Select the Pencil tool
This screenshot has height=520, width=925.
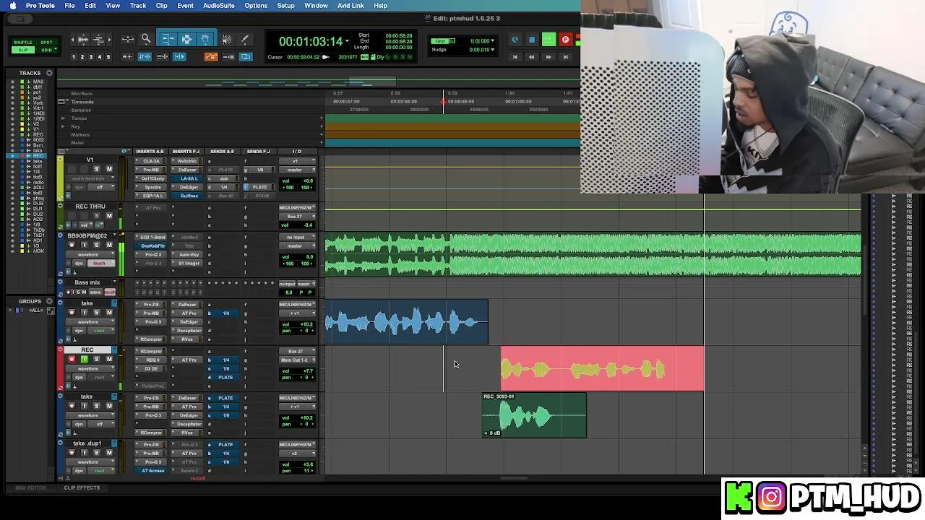[x=244, y=39]
